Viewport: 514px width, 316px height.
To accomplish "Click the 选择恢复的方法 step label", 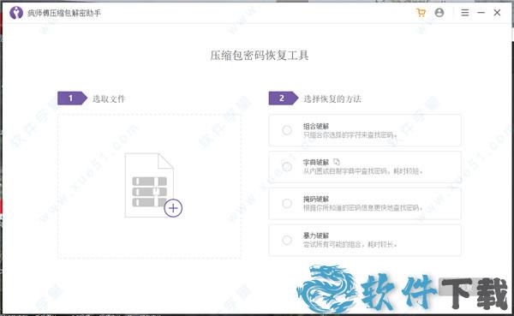I will tap(332, 98).
